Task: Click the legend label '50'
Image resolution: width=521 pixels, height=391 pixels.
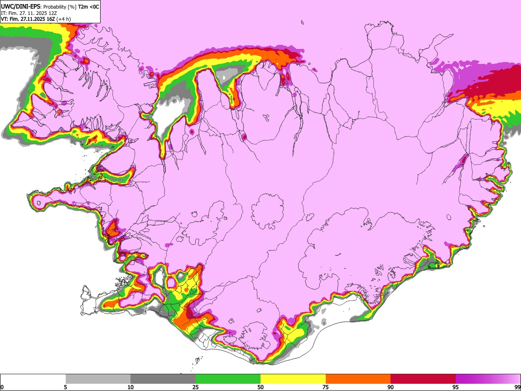Action: (260, 387)
